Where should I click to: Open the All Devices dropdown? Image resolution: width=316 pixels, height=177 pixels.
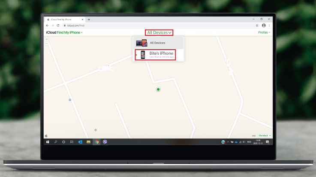tap(159, 32)
